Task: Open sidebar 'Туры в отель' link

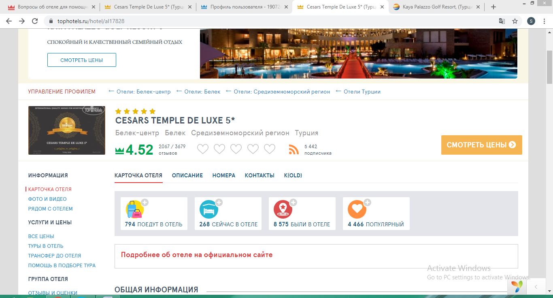Action: click(x=46, y=246)
